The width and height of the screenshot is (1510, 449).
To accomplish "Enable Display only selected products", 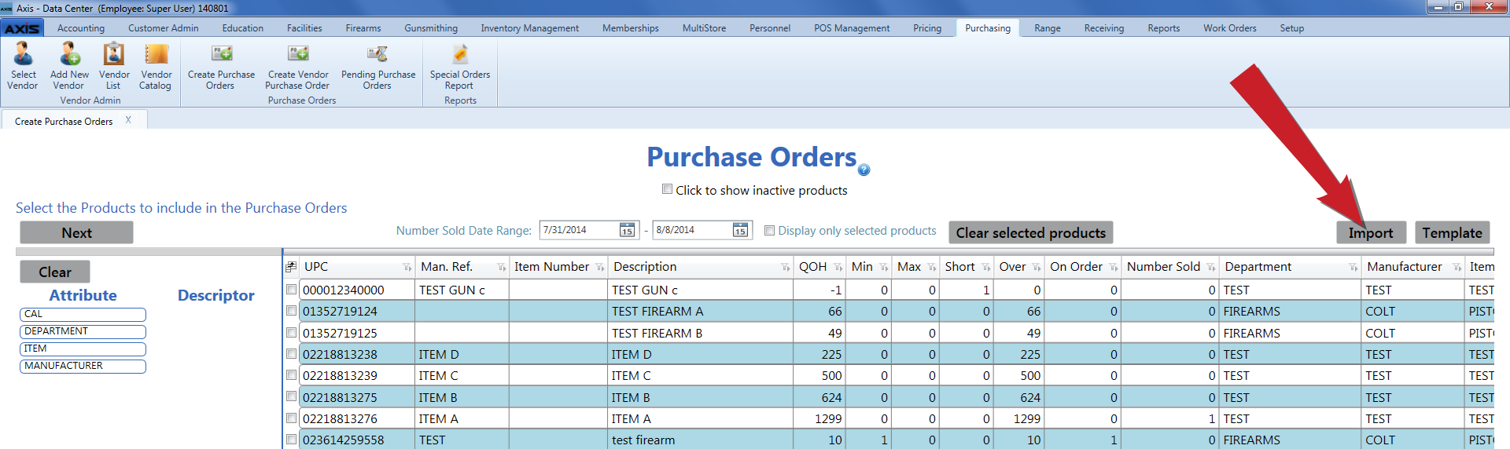I will [x=770, y=231].
